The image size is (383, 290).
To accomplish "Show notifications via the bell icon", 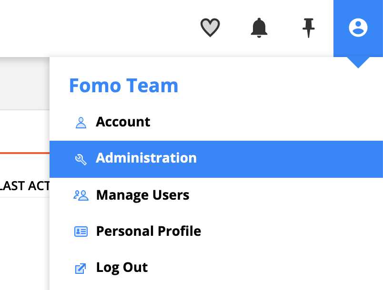I will (x=259, y=28).
